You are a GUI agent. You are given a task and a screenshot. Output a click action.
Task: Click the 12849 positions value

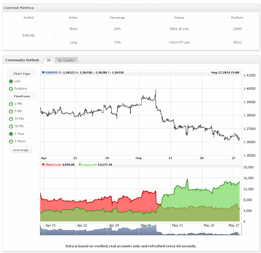click(x=237, y=29)
